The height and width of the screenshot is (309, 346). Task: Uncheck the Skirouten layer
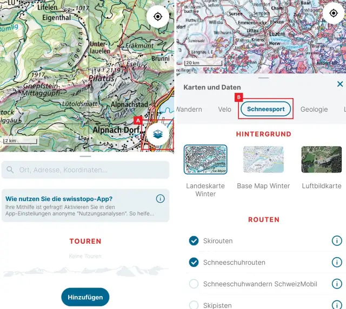coord(194,241)
